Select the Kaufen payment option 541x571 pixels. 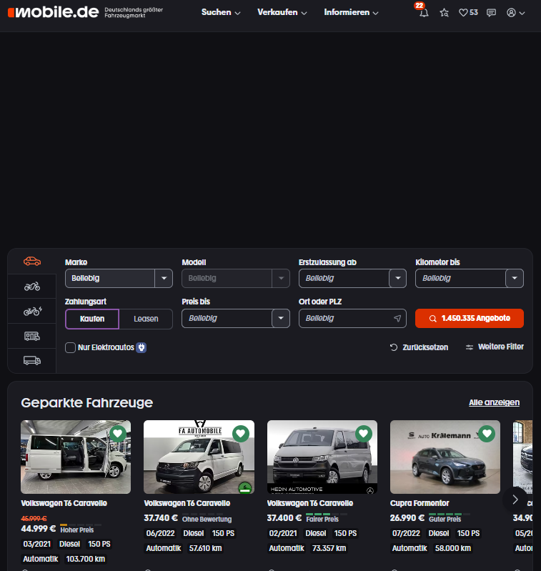pos(92,319)
